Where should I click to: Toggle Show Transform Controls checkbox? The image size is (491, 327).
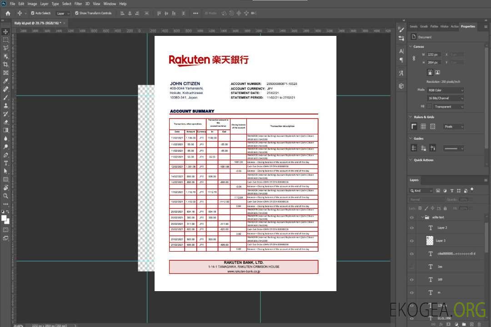point(77,13)
